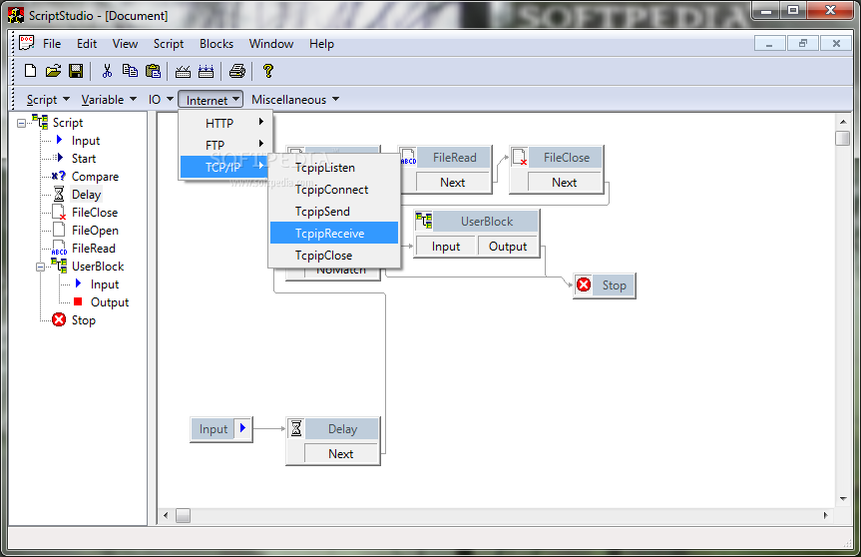Open the Help menu
Image resolution: width=861 pixels, height=557 pixels.
[321, 43]
